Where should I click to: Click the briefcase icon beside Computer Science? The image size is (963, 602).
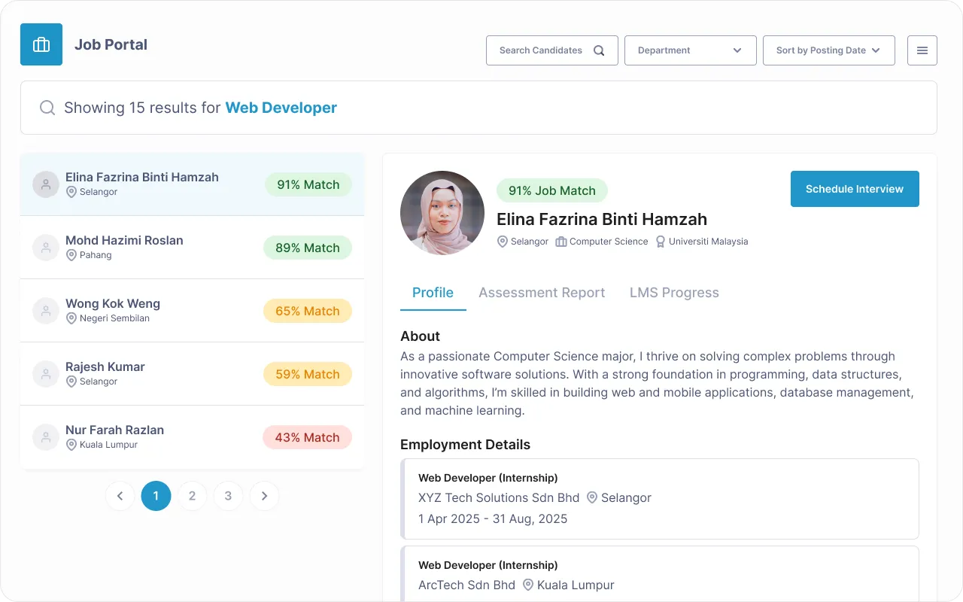point(560,242)
